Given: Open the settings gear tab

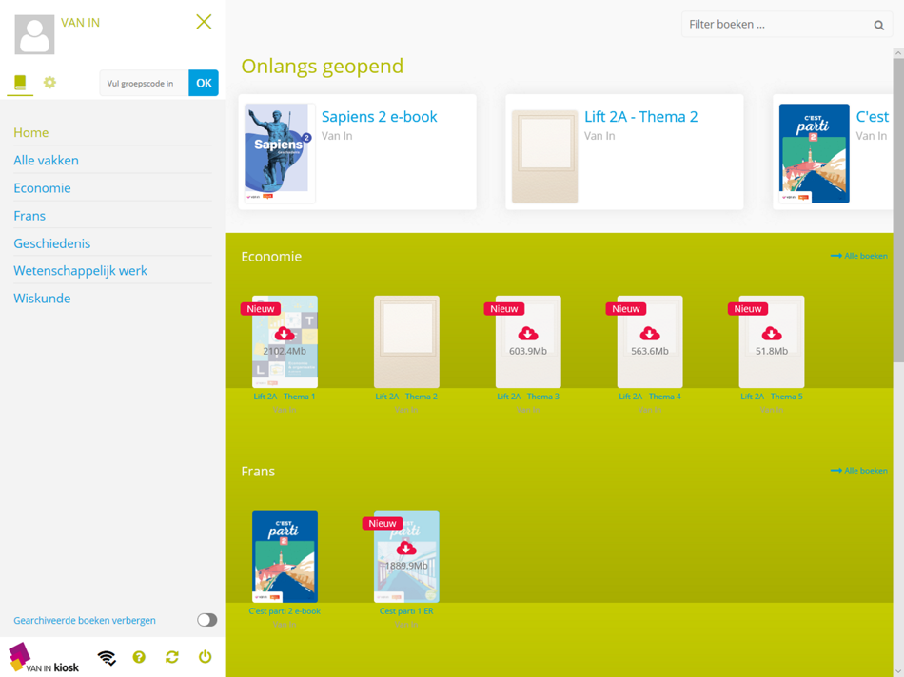Looking at the screenshot, I should tap(50, 83).
